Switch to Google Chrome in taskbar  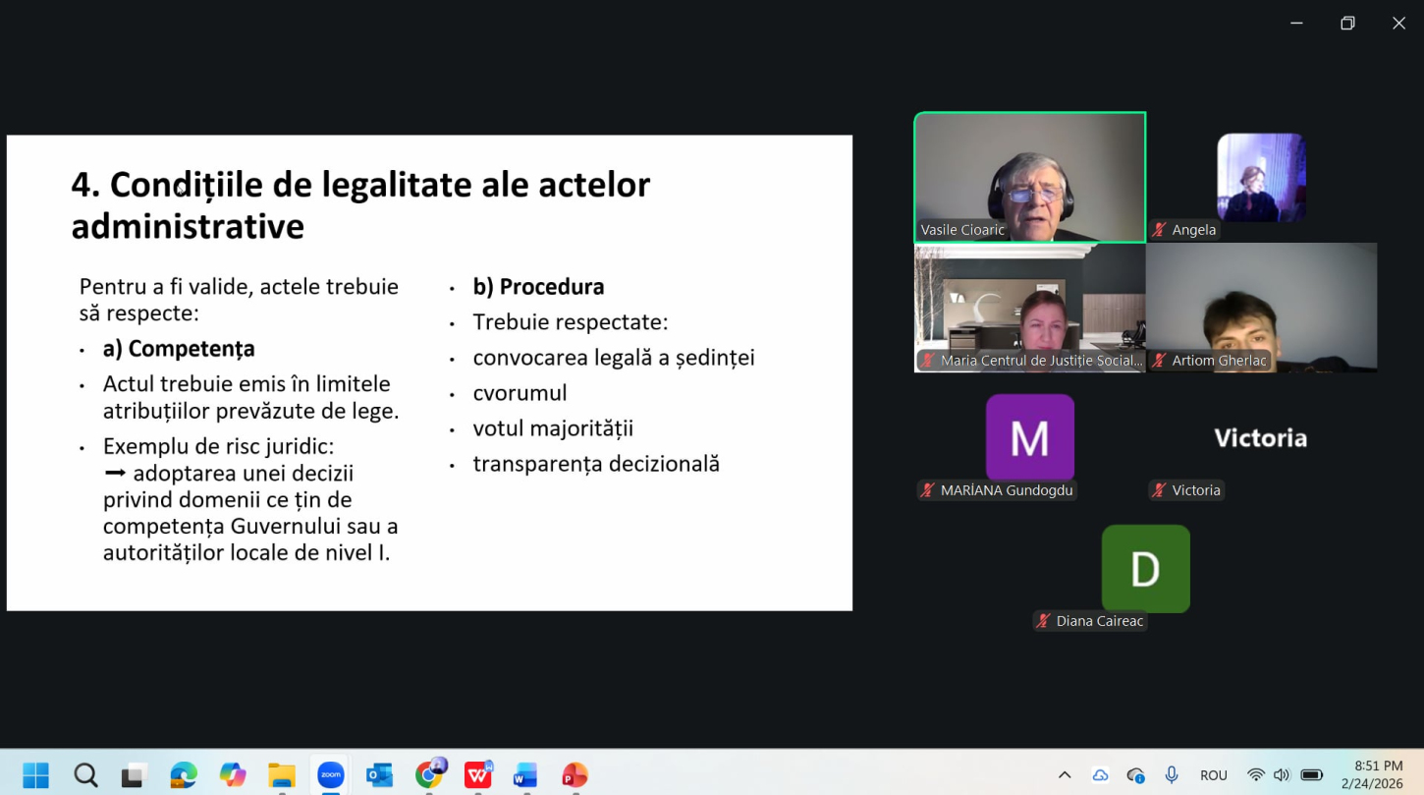429,775
